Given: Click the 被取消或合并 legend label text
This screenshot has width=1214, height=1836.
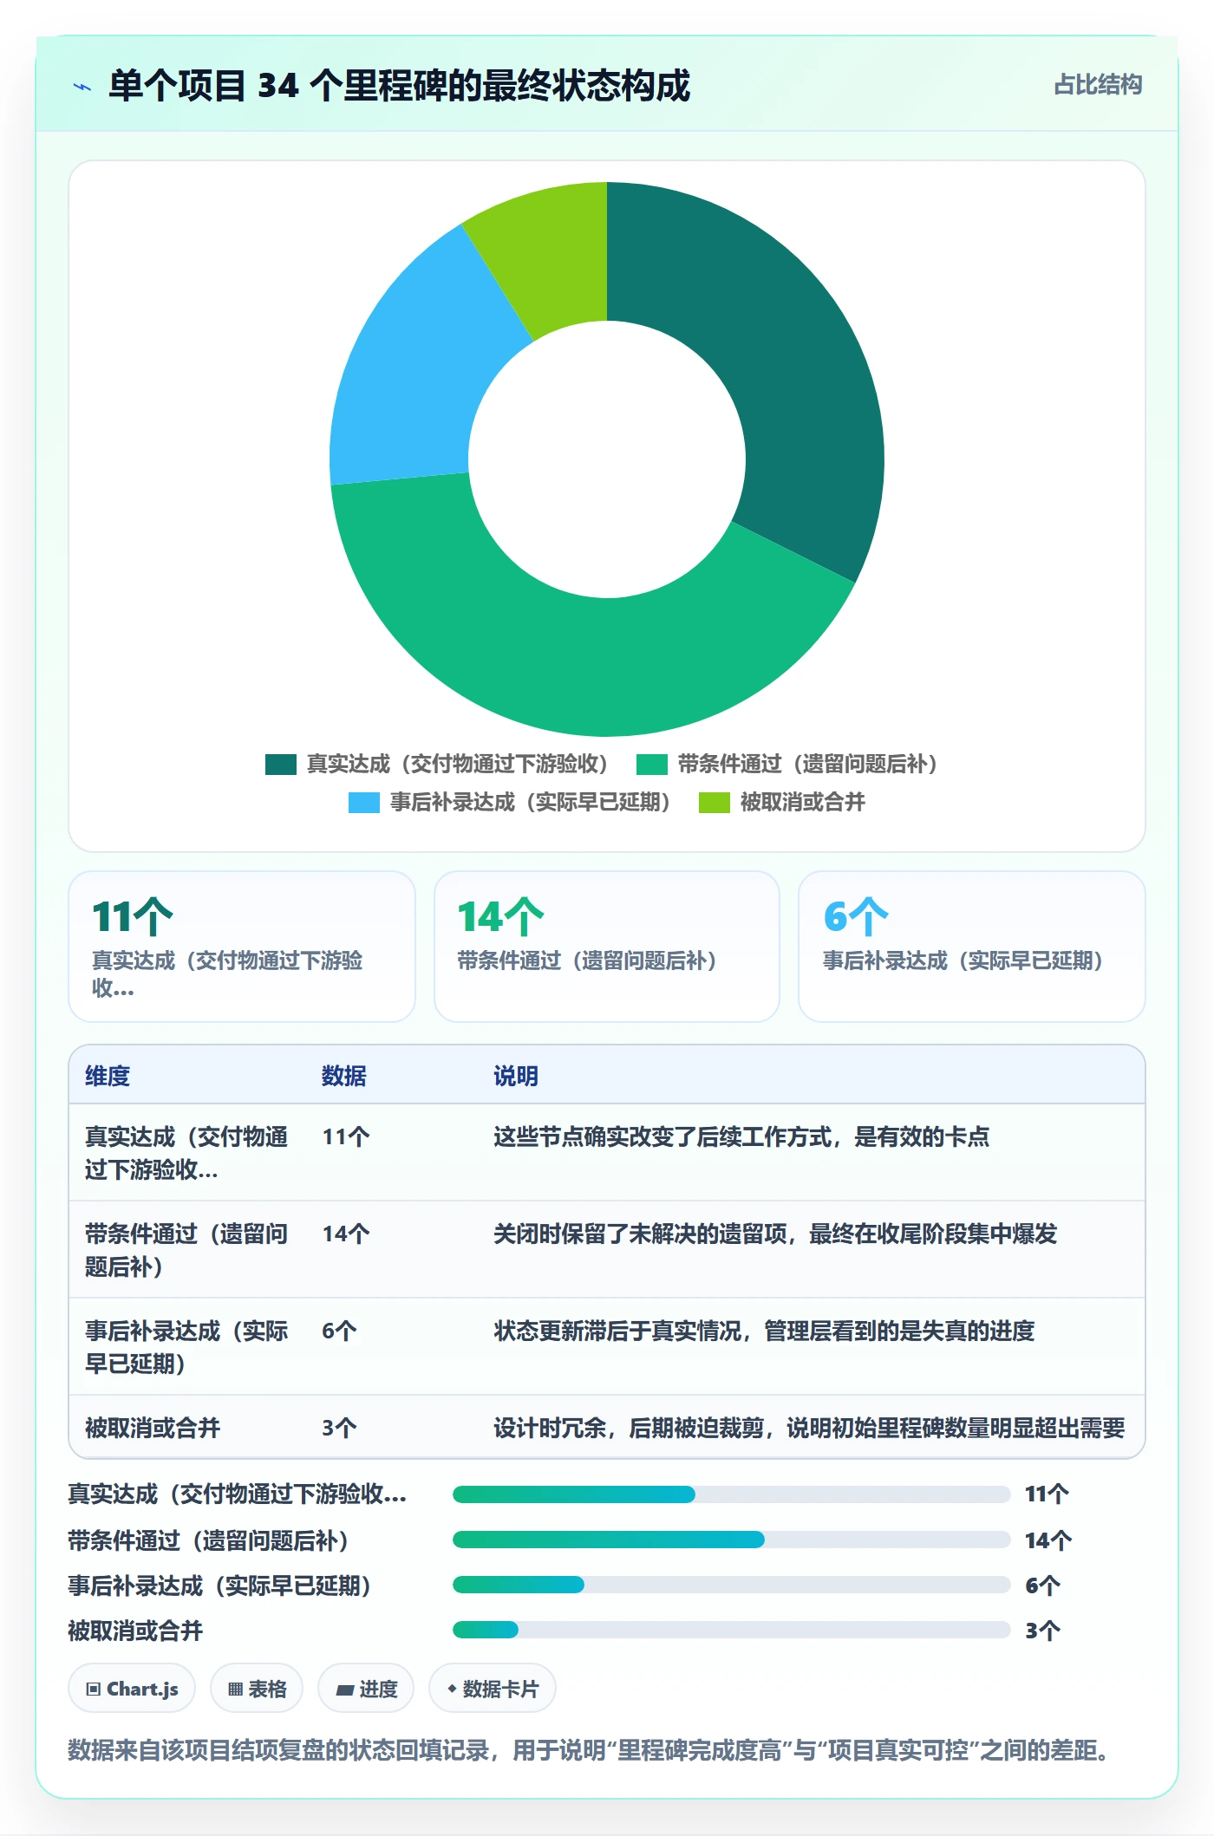Looking at the screenshot, I should [x=802, y=803].
